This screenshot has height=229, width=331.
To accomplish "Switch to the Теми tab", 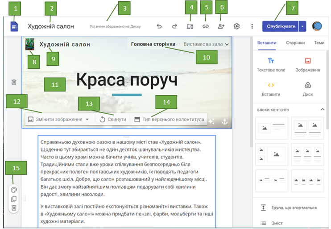I will [x=319, y=43].
